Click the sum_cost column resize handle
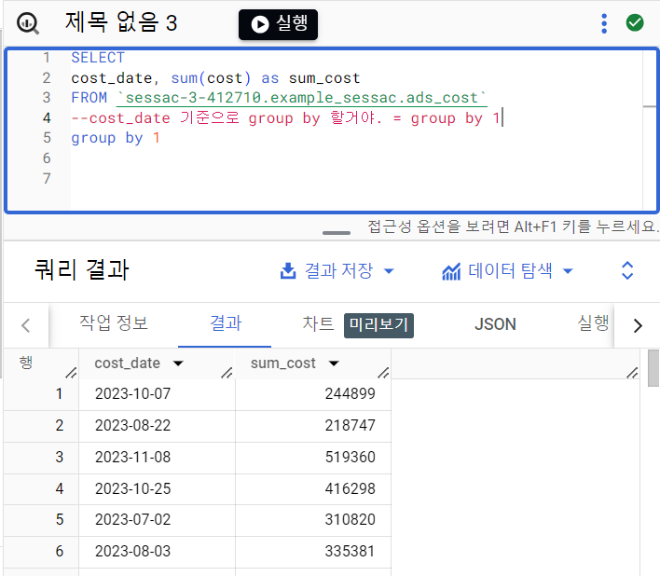660x576 pixels. click(383, 373)
